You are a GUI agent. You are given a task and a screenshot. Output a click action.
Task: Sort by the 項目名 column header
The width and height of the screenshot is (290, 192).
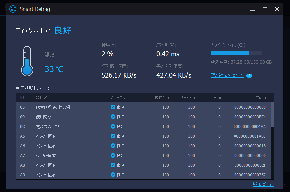[x=42, y=98]
